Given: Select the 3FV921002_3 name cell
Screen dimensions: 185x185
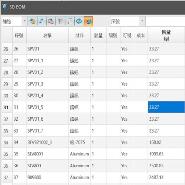Looking at the screenshot, I should 47,142.
